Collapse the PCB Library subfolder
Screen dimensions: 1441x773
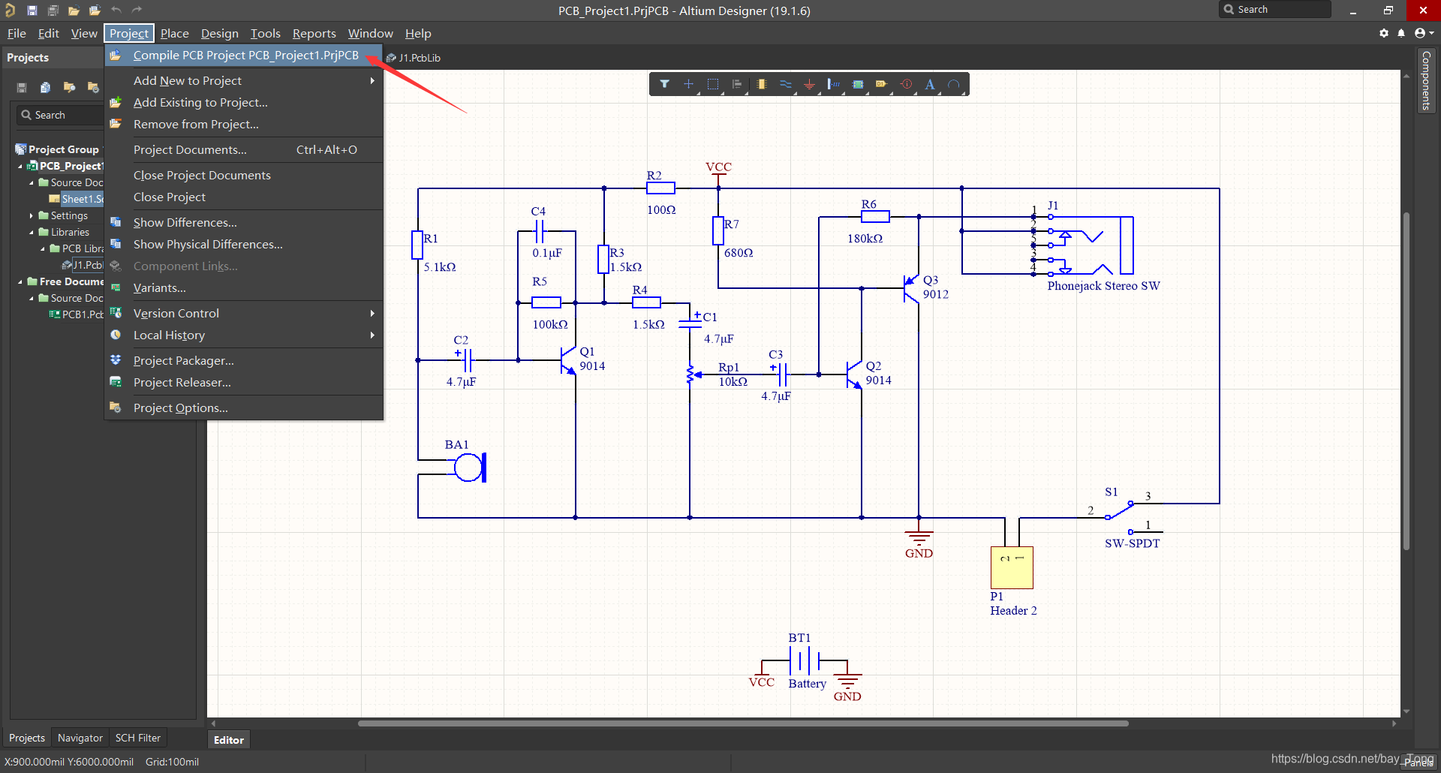[43, 248]
